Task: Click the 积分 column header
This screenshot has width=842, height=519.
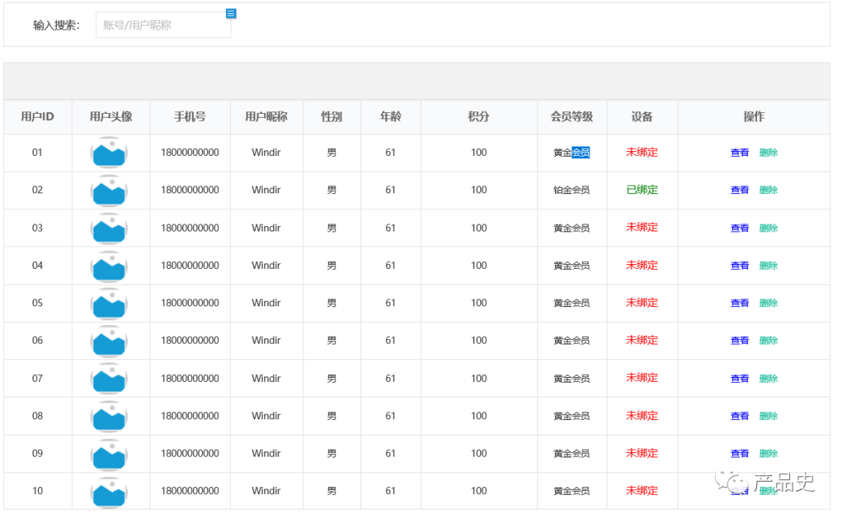Action: point(479,117)
